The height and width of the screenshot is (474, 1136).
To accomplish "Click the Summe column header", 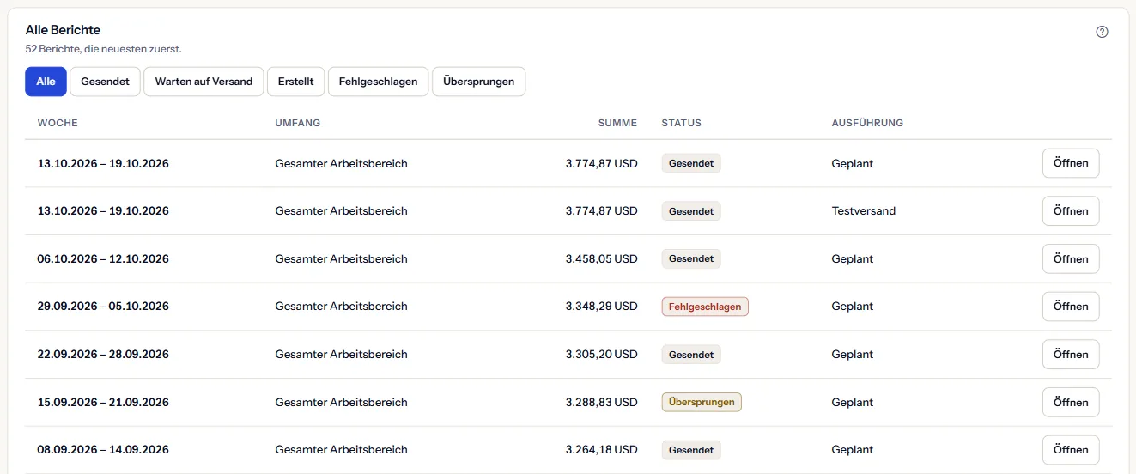I will (x=617, y=123).
